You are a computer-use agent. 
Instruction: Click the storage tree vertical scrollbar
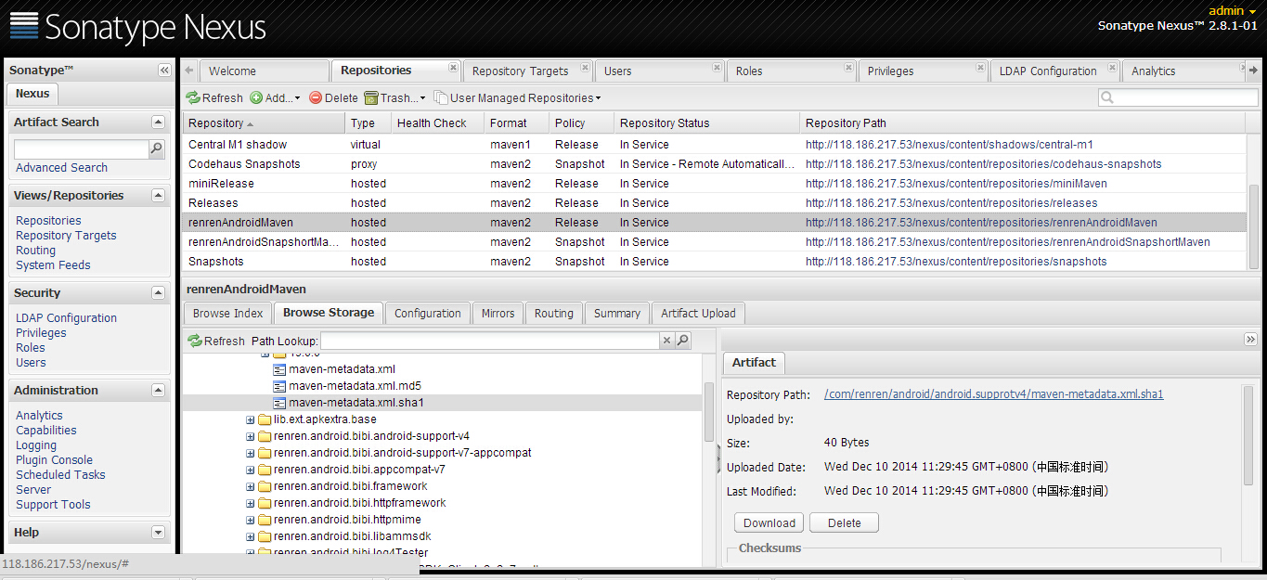(710, 411)
